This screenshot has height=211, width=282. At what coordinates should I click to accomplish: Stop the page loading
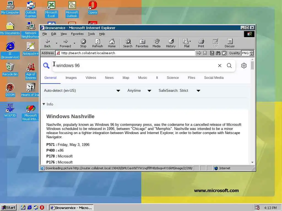tap(83, 43)
